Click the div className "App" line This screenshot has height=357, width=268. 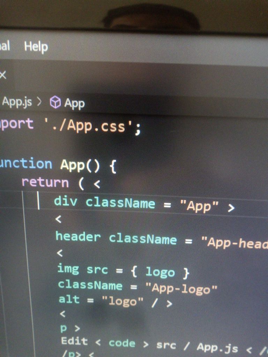(144, 204)
